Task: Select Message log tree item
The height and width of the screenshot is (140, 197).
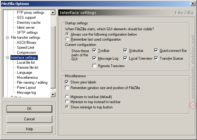Action: [x=26, y=92]
